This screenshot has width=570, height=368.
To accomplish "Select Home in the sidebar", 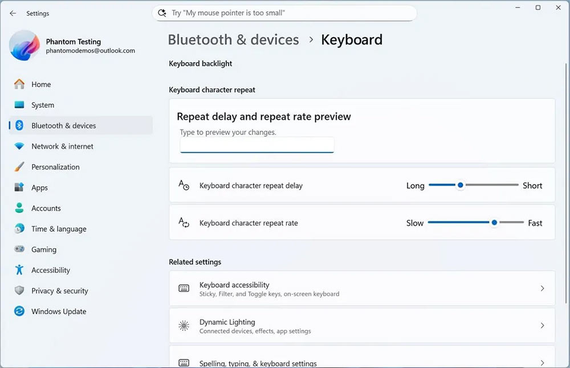I will point(39,84).
